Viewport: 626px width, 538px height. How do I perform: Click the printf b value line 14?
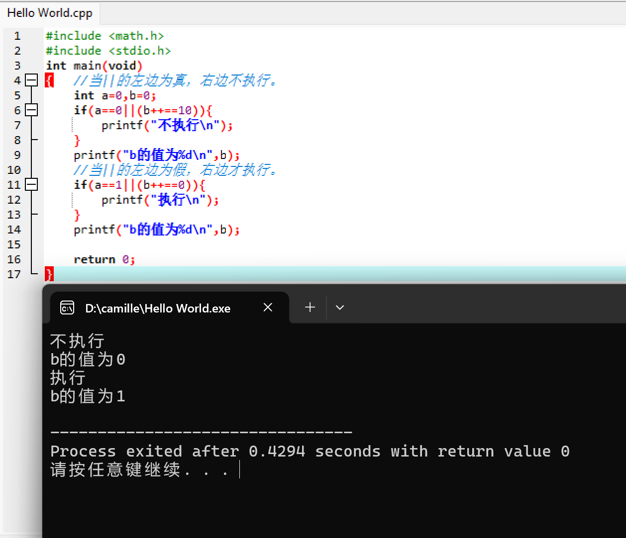coord(157,230)
